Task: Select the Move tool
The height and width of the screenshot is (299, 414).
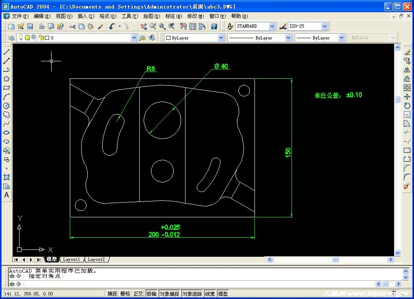Action: [407, 97]
